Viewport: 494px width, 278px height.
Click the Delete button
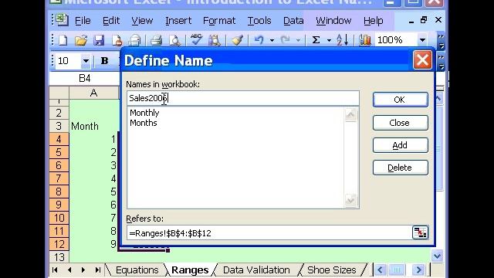coord(400,168)
